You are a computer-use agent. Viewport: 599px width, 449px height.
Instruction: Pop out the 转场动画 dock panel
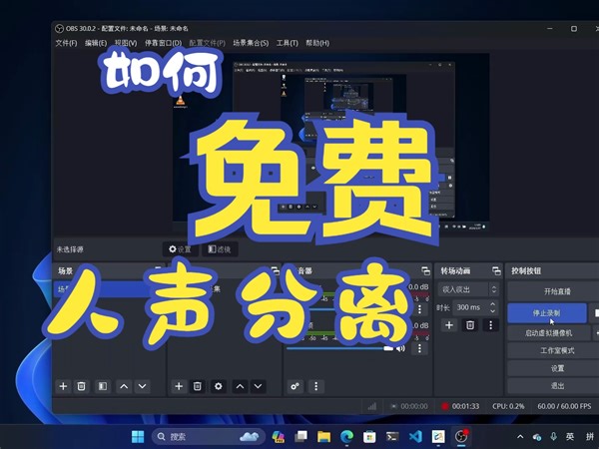point(496,271)
